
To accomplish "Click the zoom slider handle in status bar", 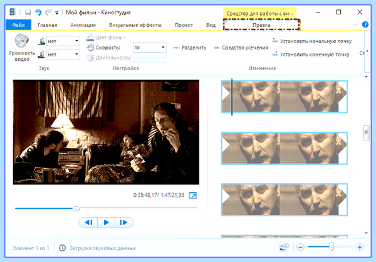I will (x=331, y=247).
